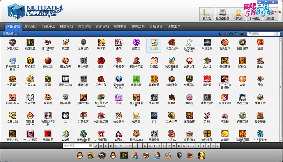Click the 重连虚拟盘 button
This screenshot has height=162, width=283.
tap(223, 14)
